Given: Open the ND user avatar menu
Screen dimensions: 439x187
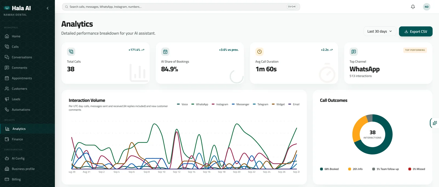Looking at the screenshot, I should [x=427, y=7].
